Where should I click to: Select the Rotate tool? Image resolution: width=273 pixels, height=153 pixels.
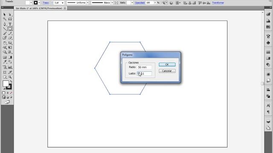click(5, 43)
